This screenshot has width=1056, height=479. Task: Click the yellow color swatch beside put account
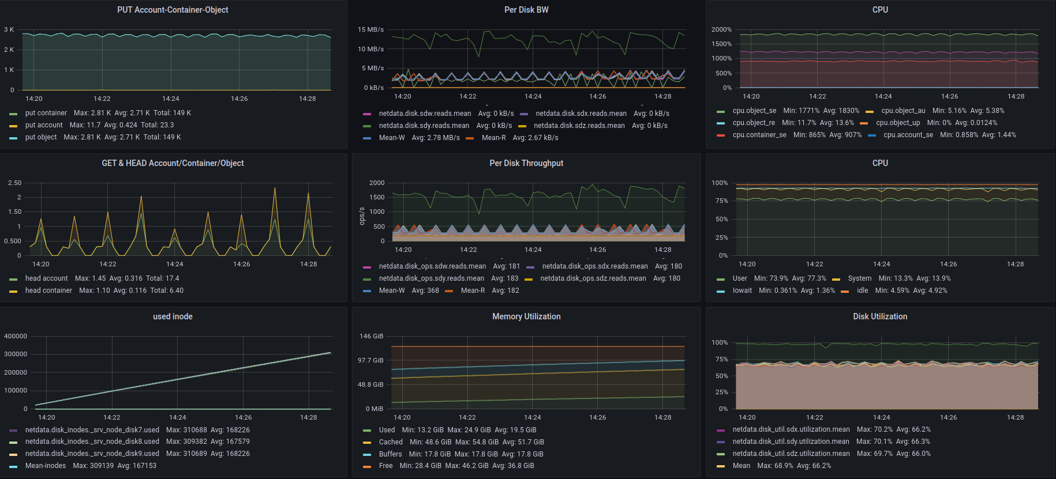click(x=13, y=126)
